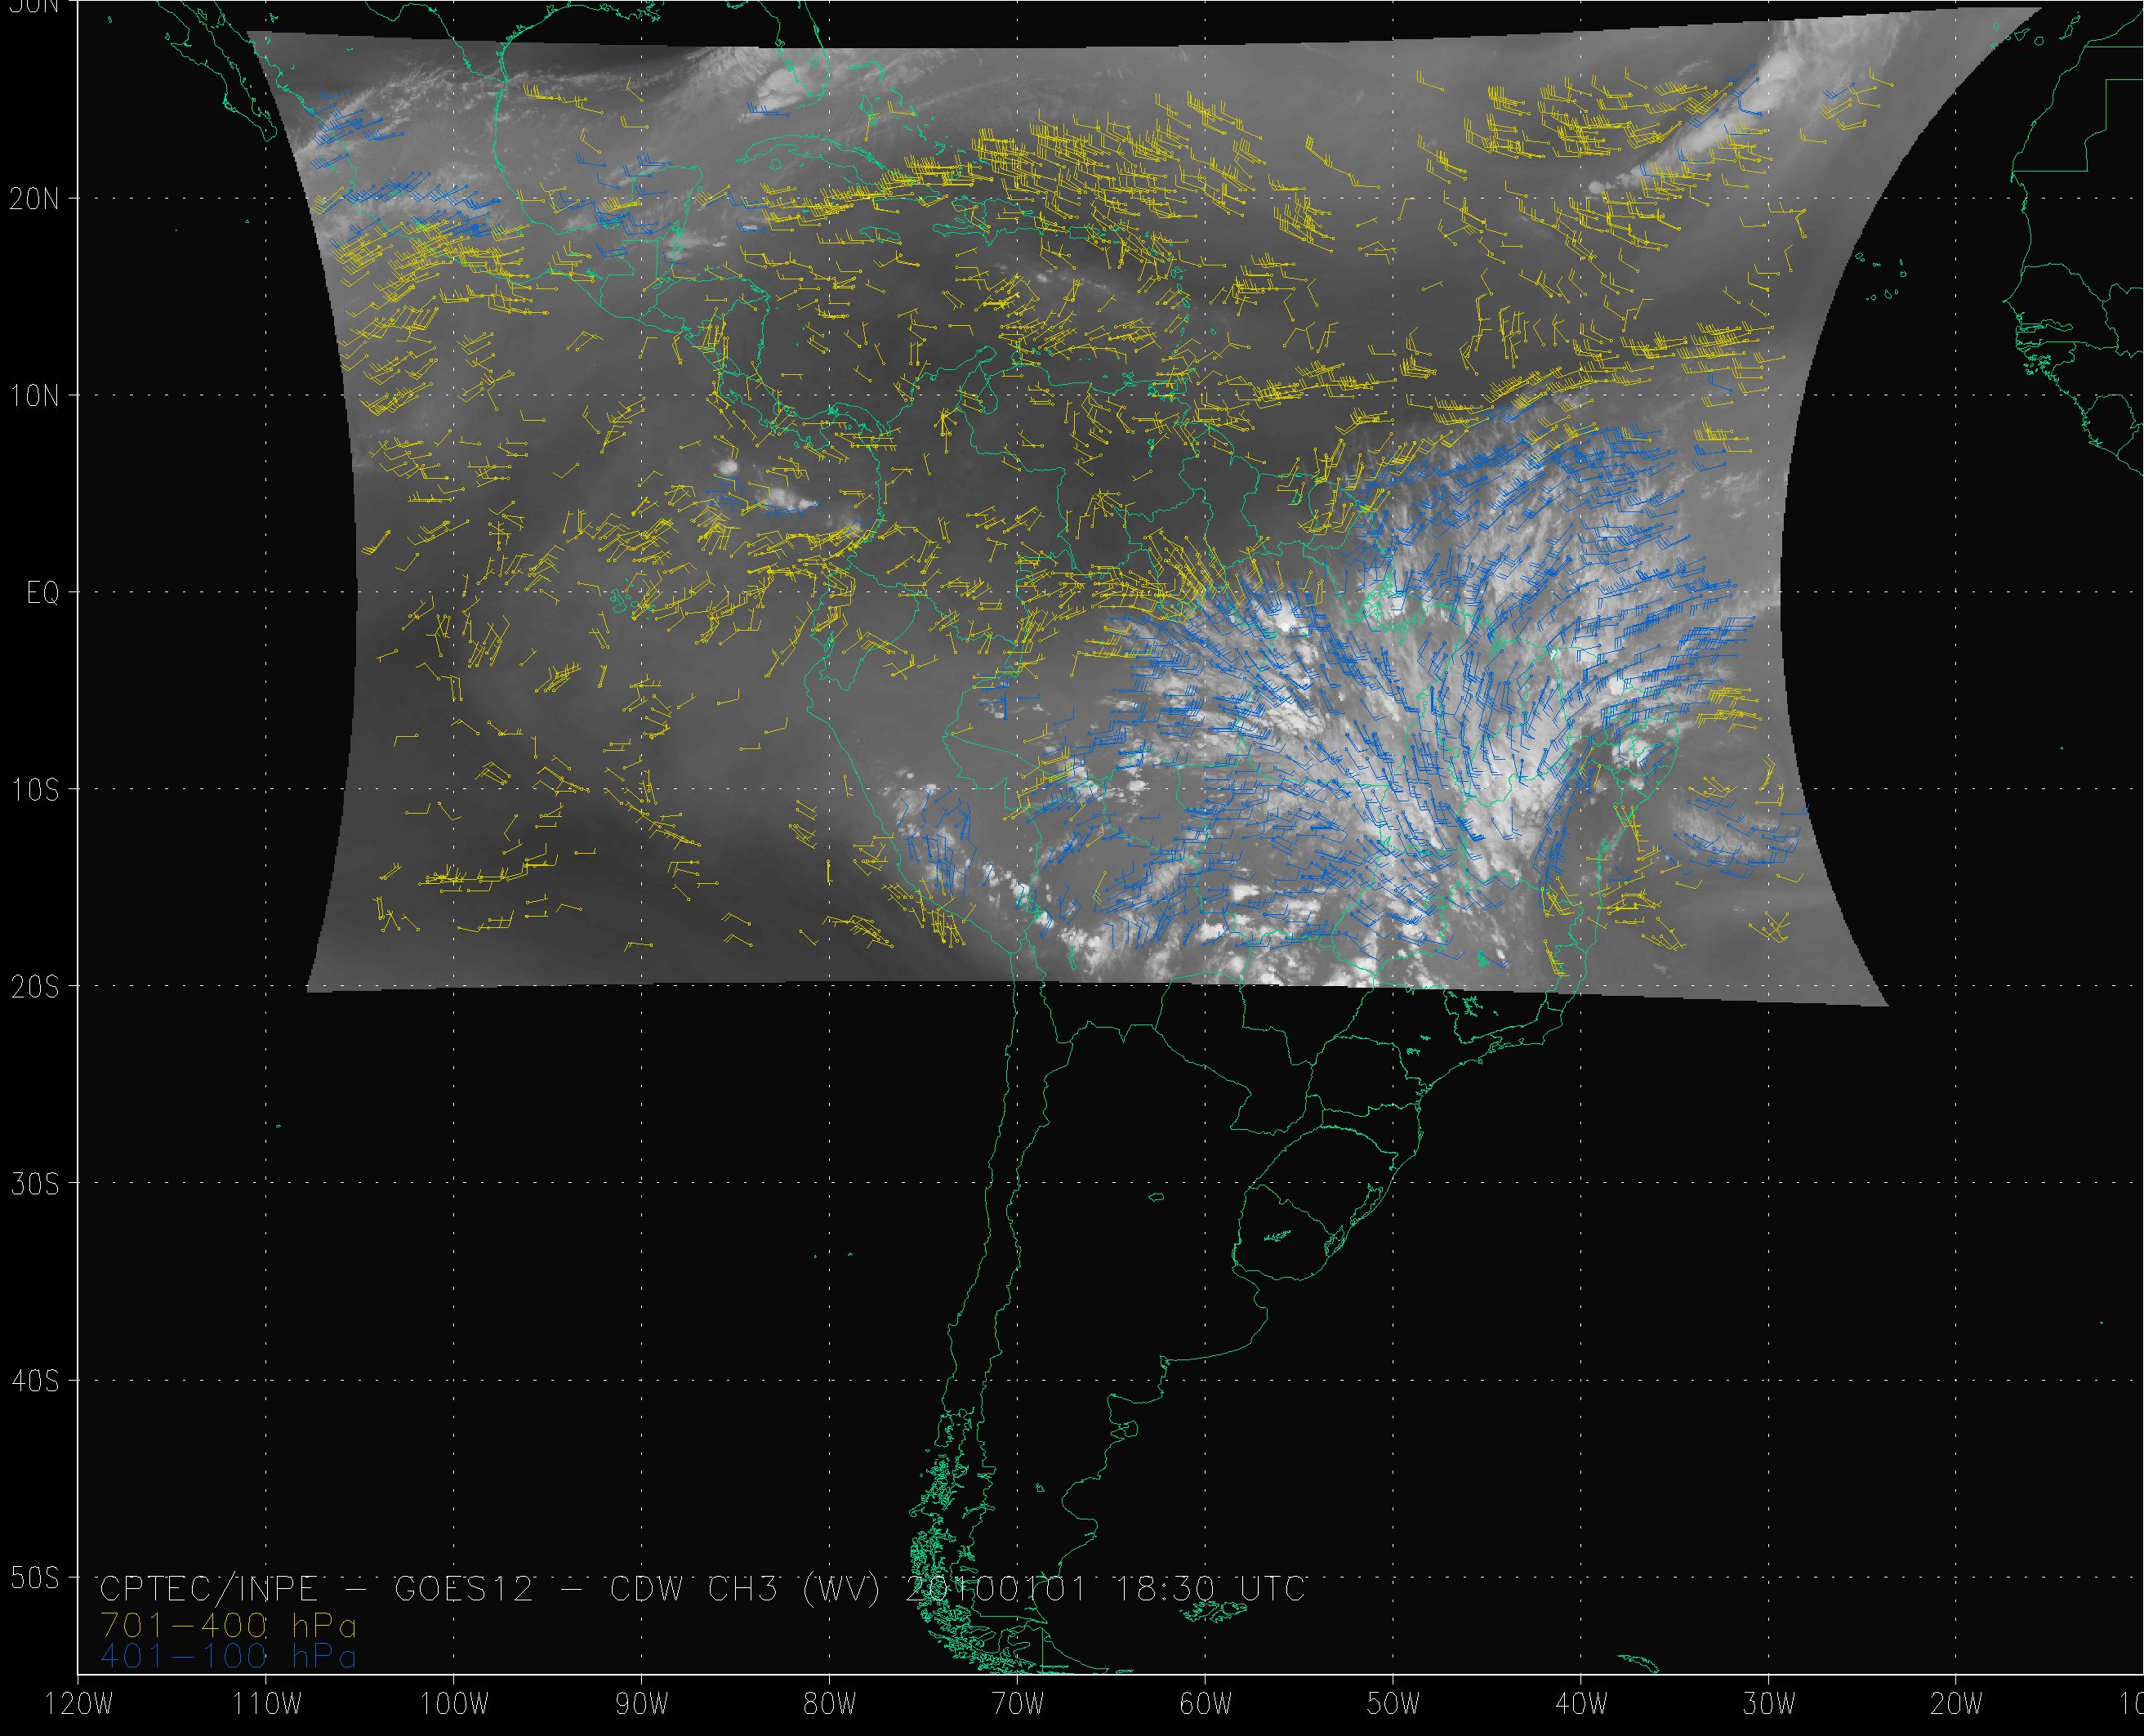Click the 401-100 hPa blue legend label

click(x=228, y=1657)
